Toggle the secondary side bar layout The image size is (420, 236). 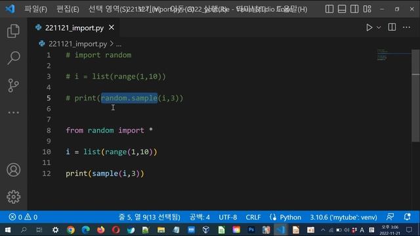[354, 9]
